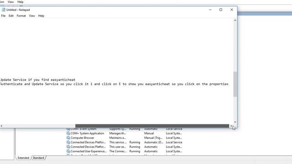292x164 pixels.
Task: Click 'Manual' startup type for COM+ System Application
Action: click(x=149, y=133)
